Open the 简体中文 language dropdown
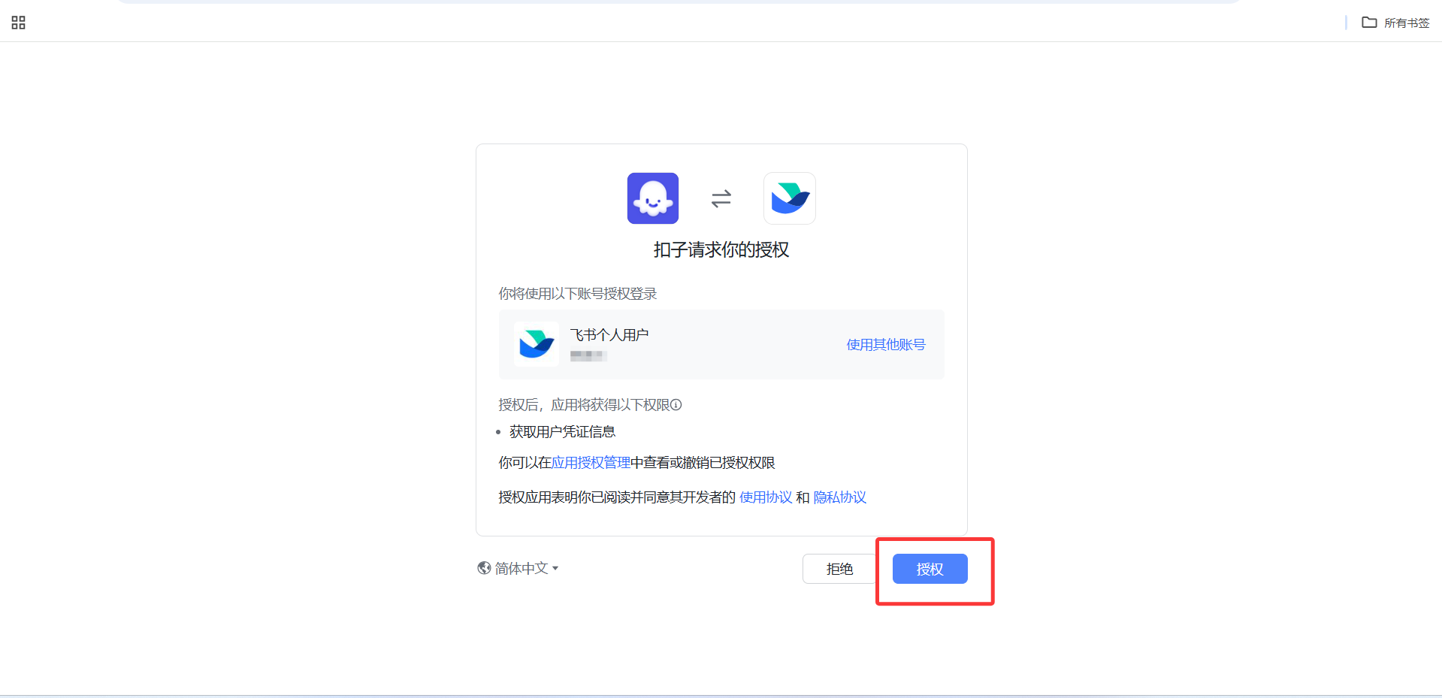 (x=518, y=568)
